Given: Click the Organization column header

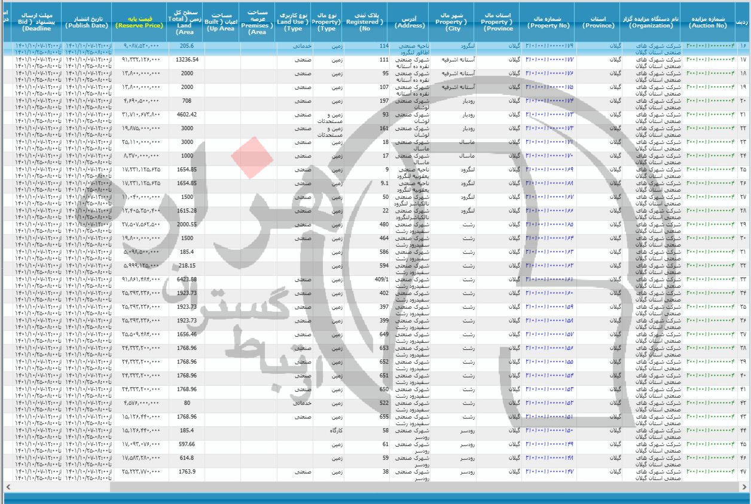Looking at the screenshot, I should 651,22.
